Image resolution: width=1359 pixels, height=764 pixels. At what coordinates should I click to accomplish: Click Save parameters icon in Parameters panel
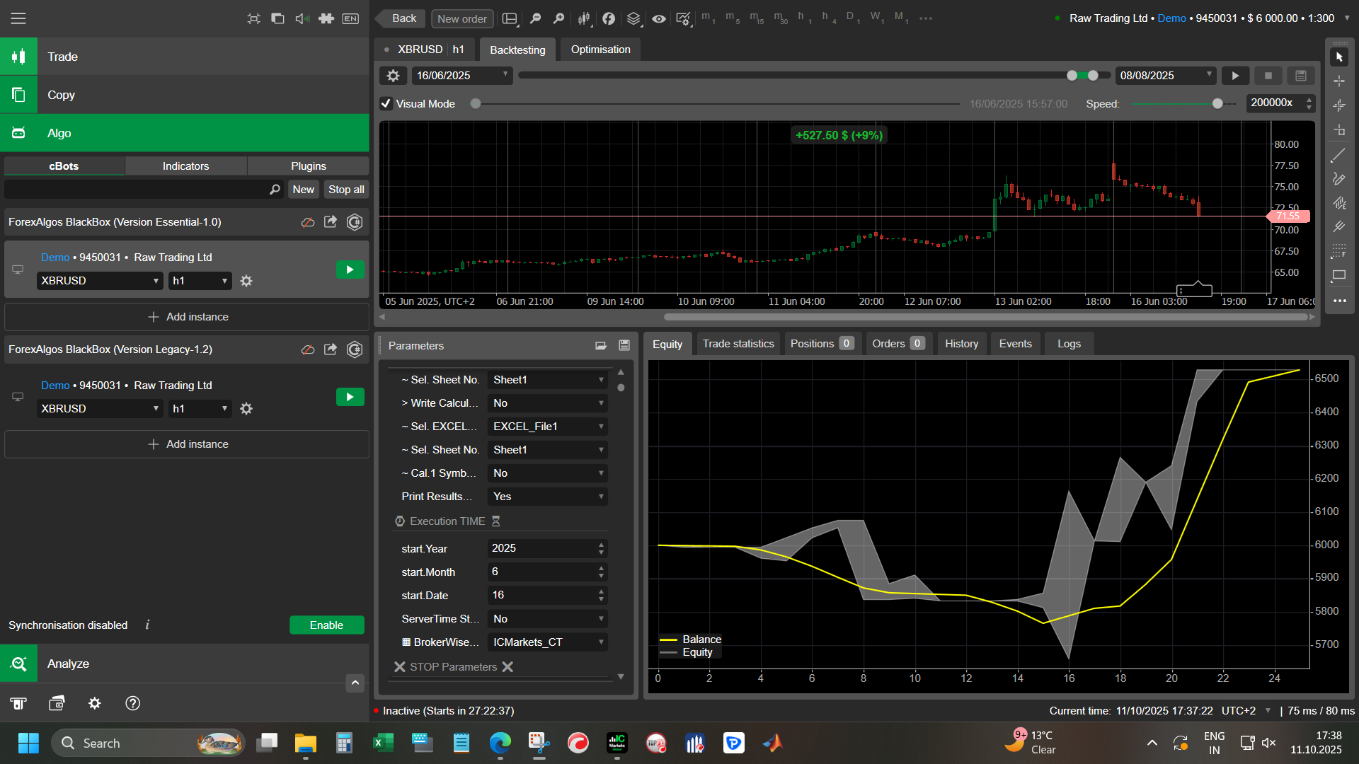pyautogui.click(x=624, y=345)
